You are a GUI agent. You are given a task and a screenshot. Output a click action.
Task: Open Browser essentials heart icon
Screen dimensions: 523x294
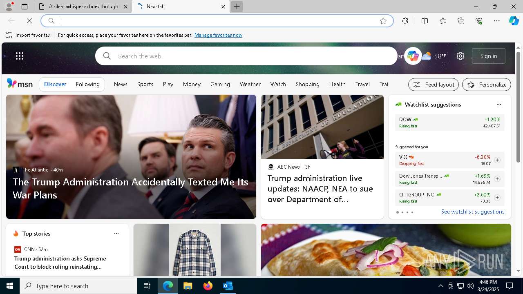coord(479,21)
